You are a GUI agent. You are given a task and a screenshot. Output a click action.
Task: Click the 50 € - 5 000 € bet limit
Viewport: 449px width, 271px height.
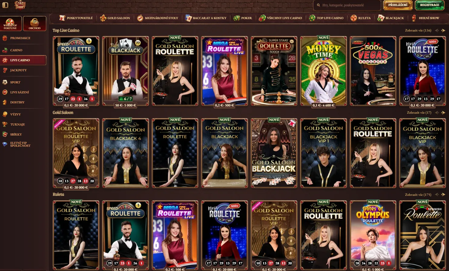click(126, 105)
